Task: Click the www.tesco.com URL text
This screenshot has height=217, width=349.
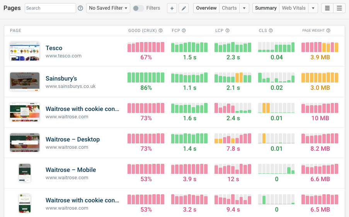Action: (63, 56)
